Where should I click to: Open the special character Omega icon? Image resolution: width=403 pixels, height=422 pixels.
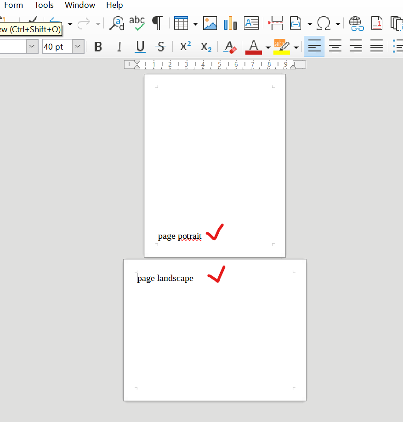point(324,23)
